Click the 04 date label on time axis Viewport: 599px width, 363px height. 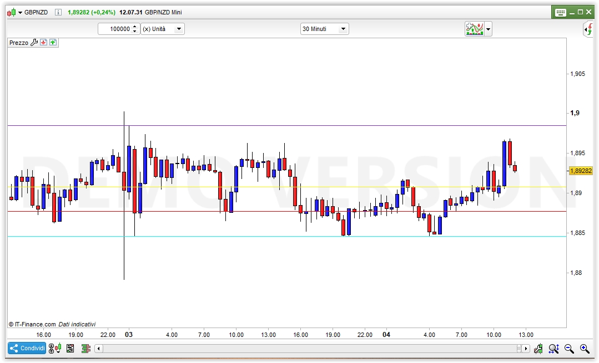pyautogui.click(x=386, y=334)
